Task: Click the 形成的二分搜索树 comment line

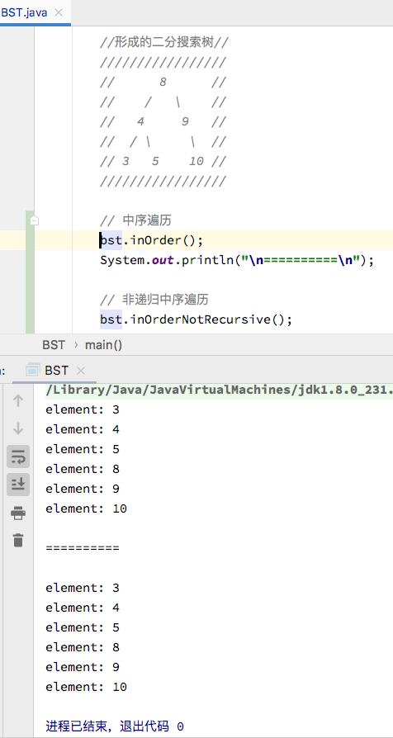Action: pyautogui.click(x=163, y=43)
